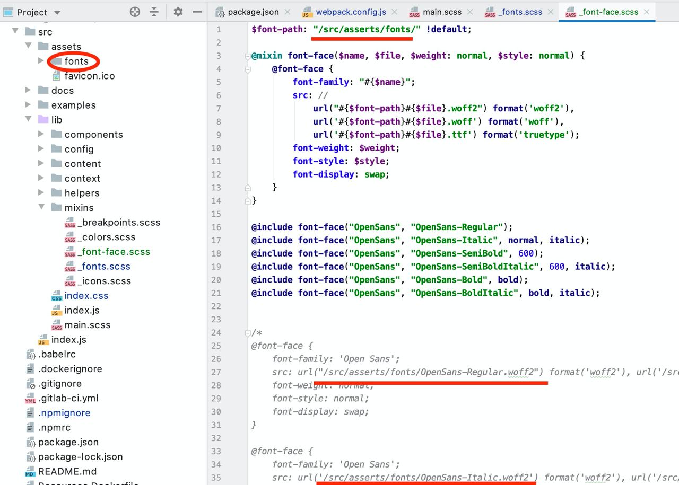The width and height of the screenshot is (679, 485).
Task: Toggle the fold end marker on line 14
Action: (x=247, y=200)
